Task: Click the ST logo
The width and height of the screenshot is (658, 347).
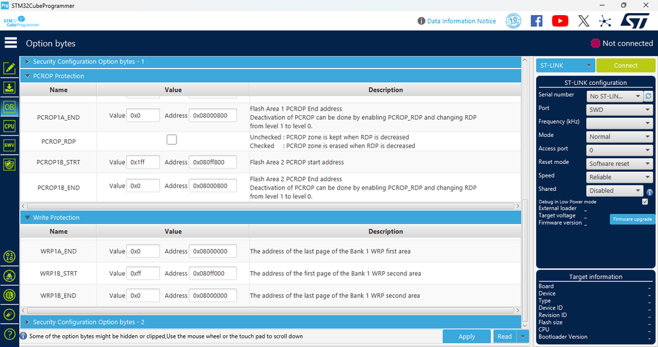Action: 635,20
